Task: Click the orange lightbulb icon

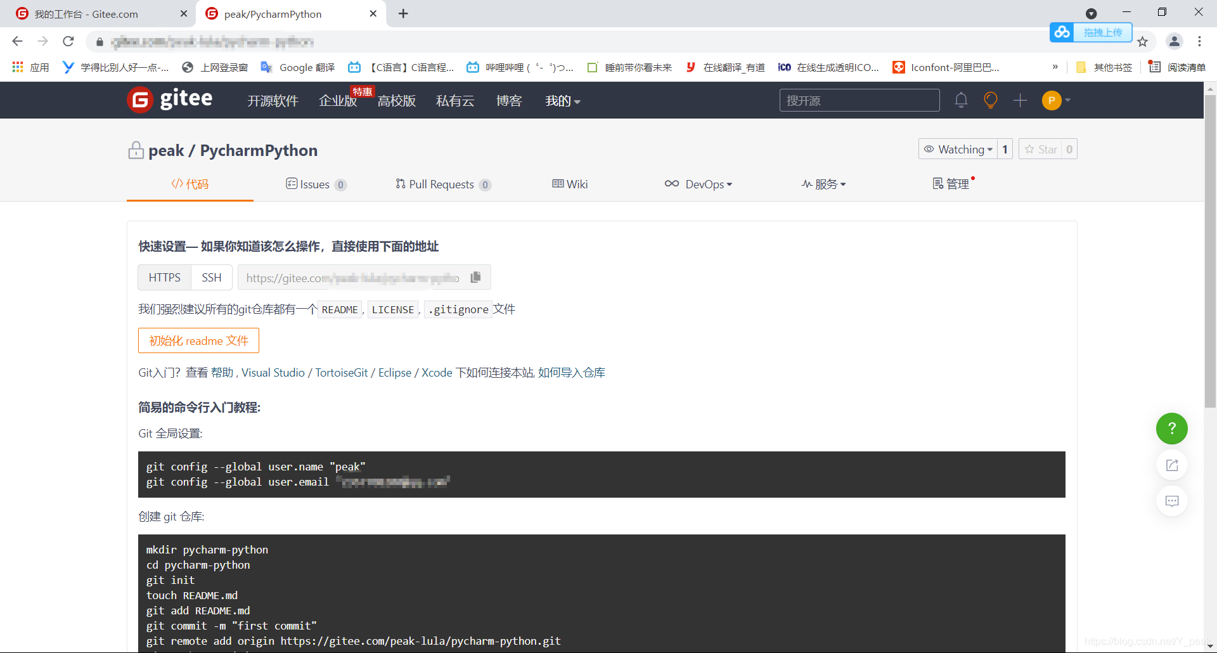Action: (x=991, y=100)
